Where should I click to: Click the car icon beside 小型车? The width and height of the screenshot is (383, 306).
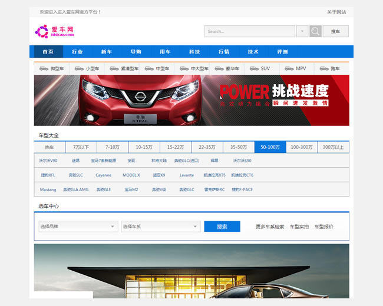tap(79, 69)
